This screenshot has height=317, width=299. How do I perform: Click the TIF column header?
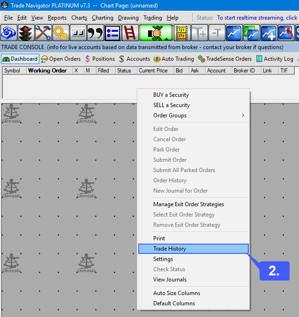coord(286,71)
